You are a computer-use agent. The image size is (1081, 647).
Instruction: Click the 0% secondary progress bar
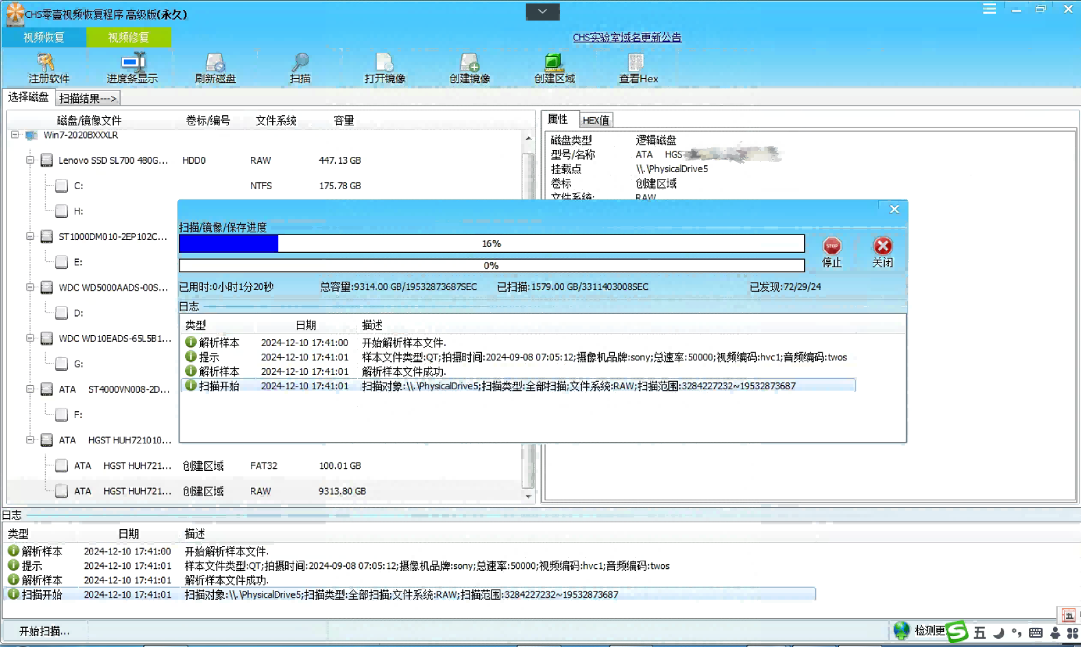click(x=491, y=265)
